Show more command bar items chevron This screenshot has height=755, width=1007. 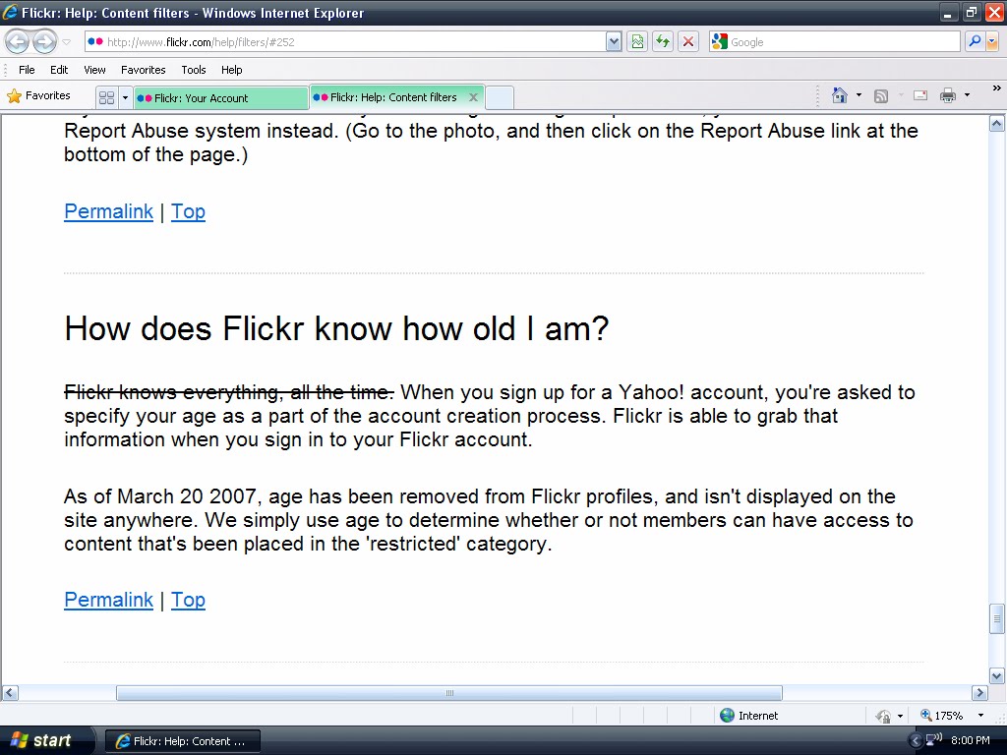pos(997,87)
